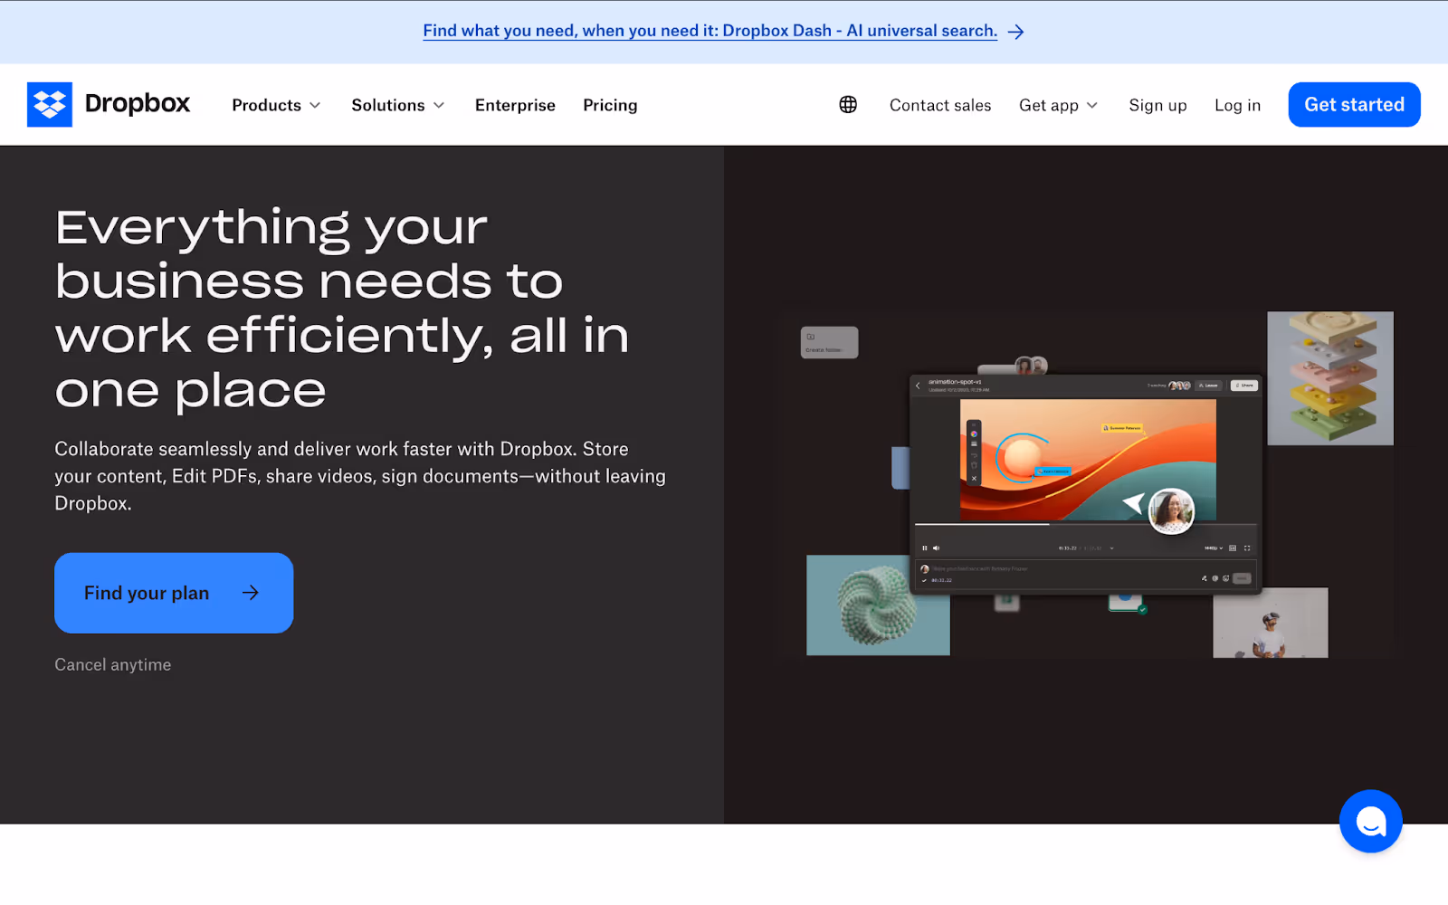Click the Dropbox logo icon
This screenshot has height=905, width=1448.
[50, 105]
